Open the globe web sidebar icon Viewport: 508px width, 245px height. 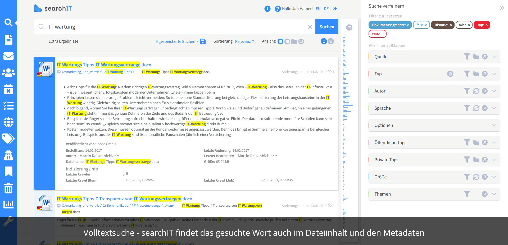coord(8,122)
